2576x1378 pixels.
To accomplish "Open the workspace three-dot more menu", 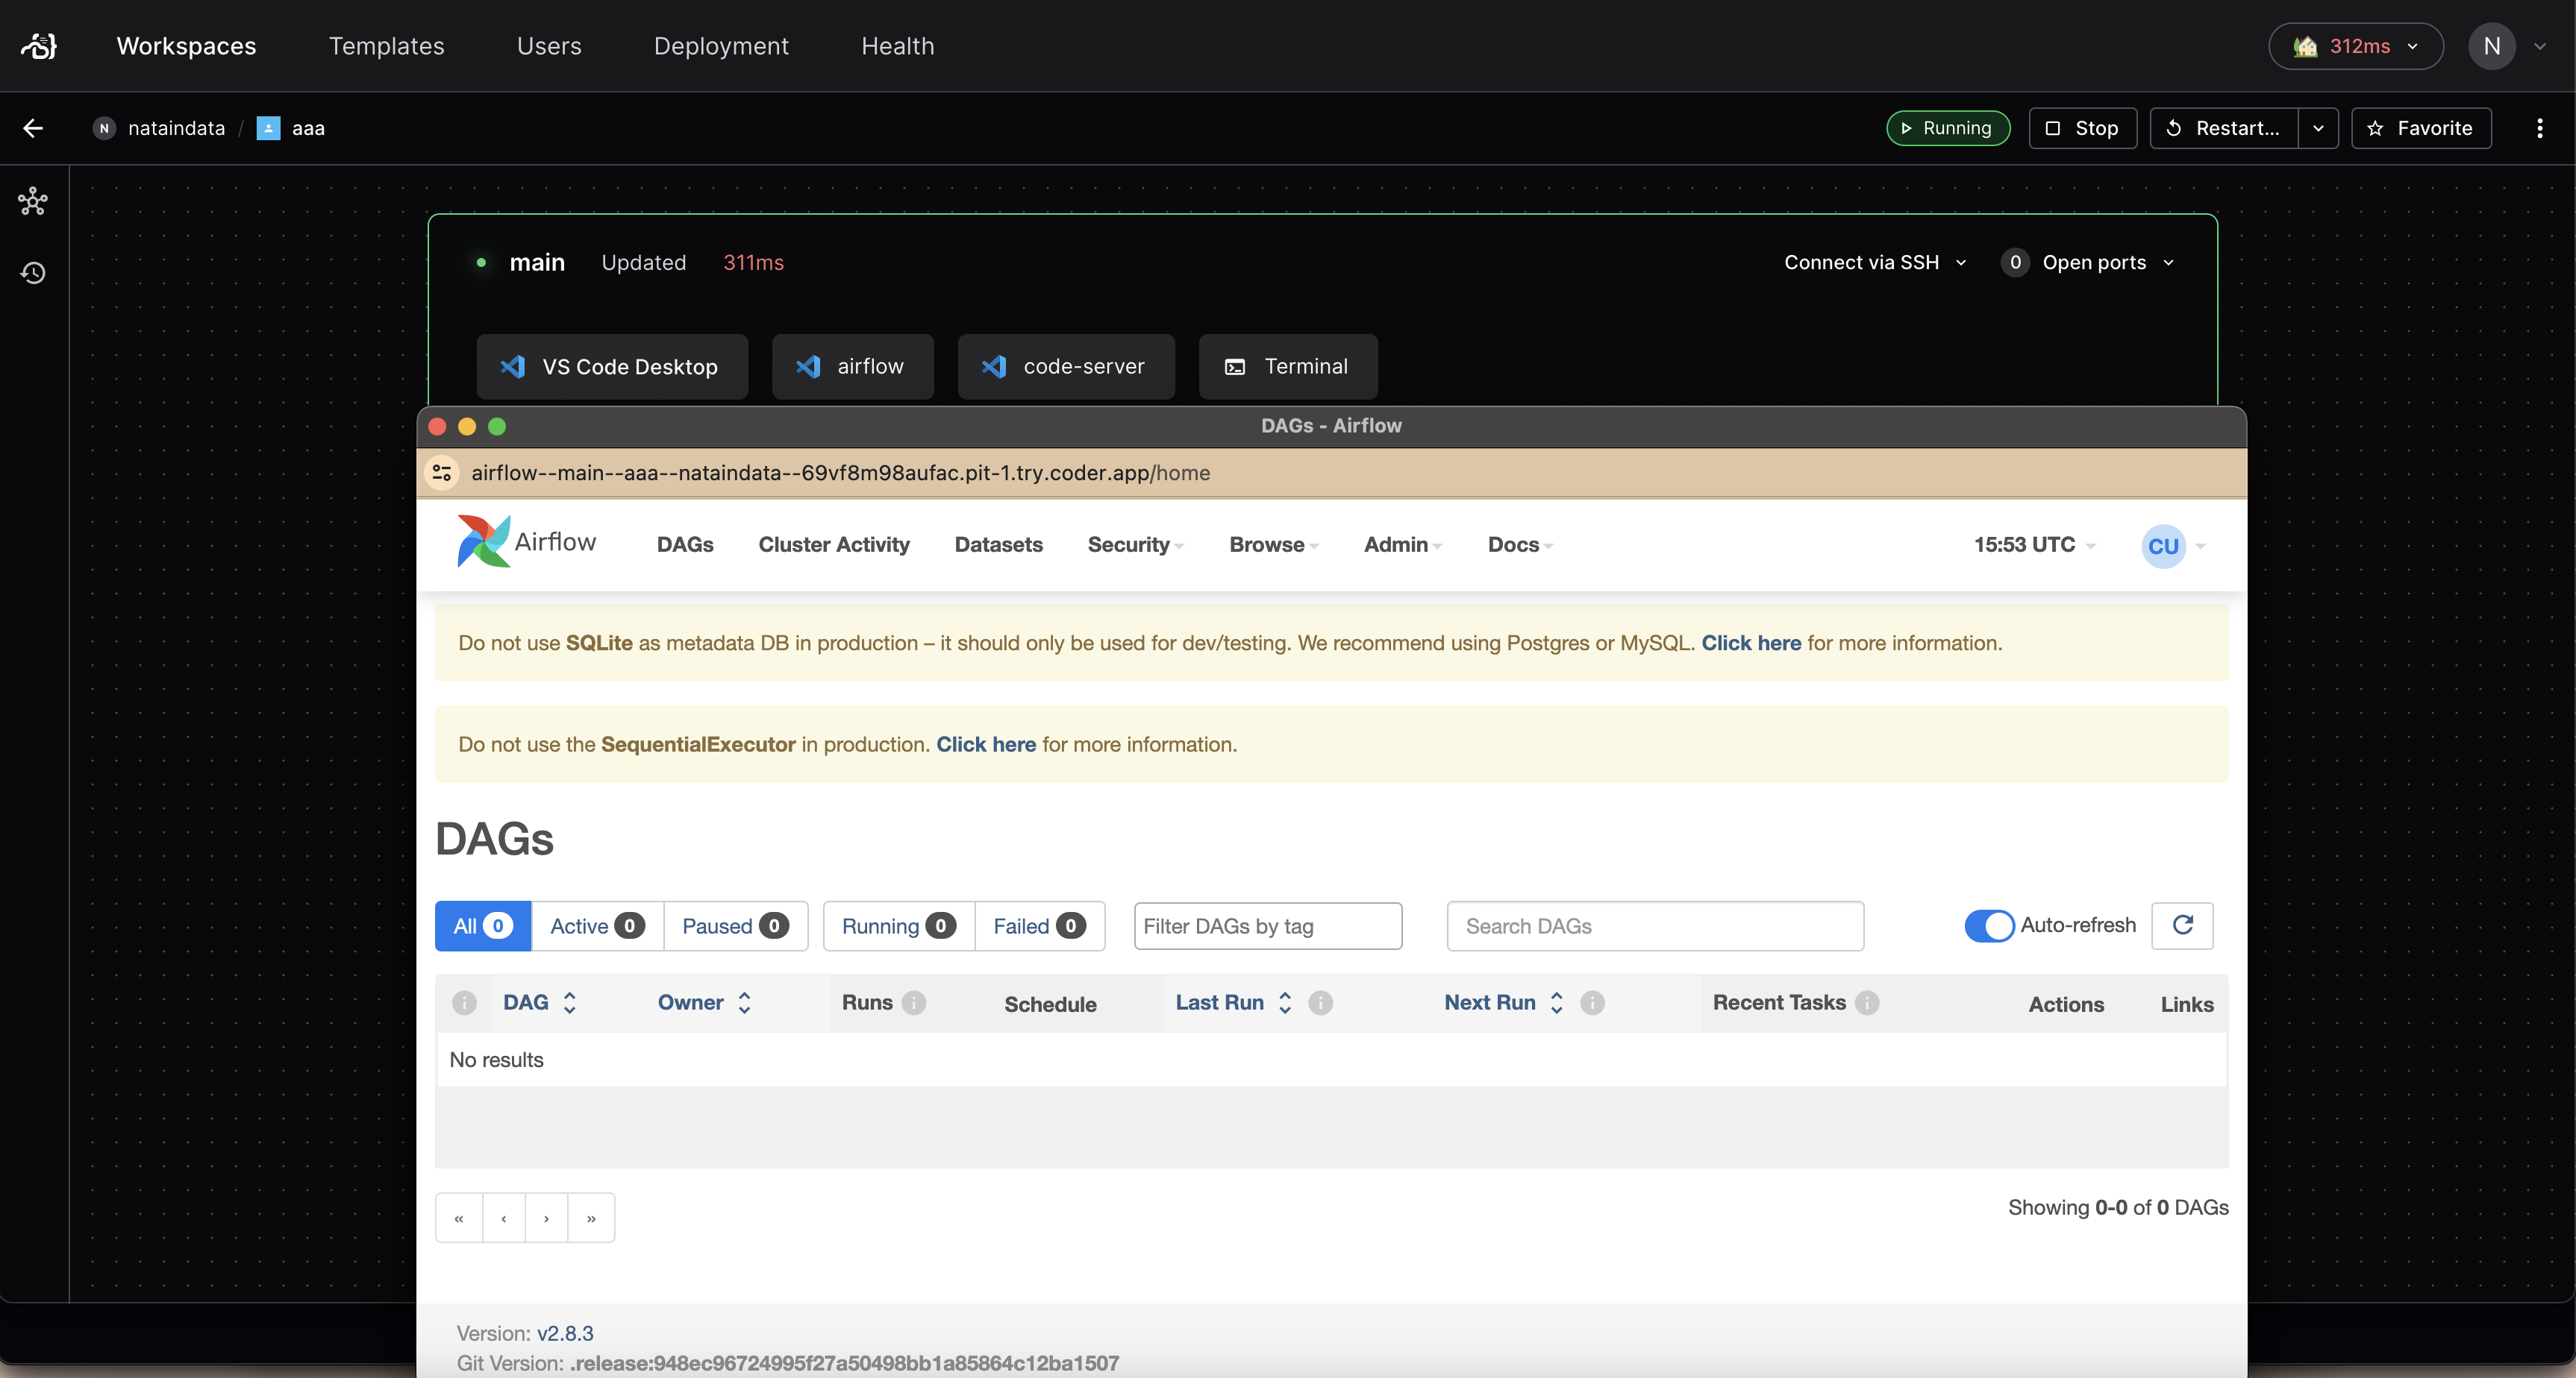I will pyautogui.click(x=2539, y=128).
